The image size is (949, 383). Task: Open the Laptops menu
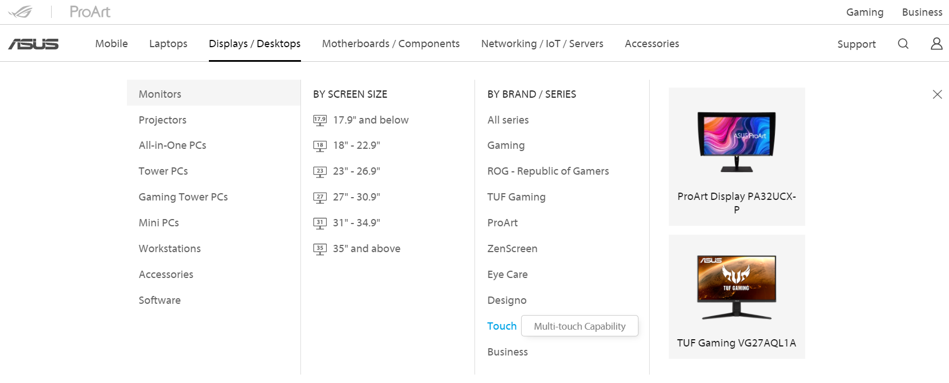(x=168, y=44)
